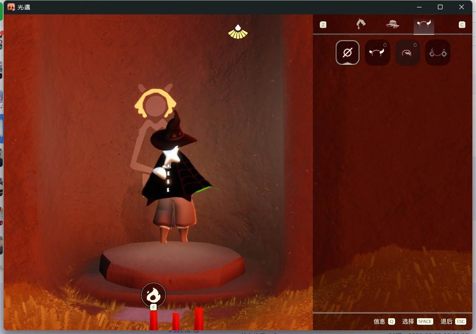Click the Z previous-category key hint
The height and width of the screenshot is (334, 476).
[323, 25]
